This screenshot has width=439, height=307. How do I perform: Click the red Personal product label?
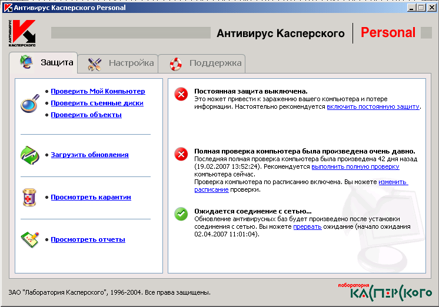[x=388, y=32]
